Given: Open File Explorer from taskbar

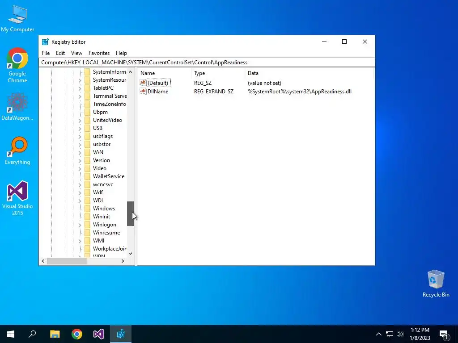Looking at the screenshot, I should click(x=55, y=334).
